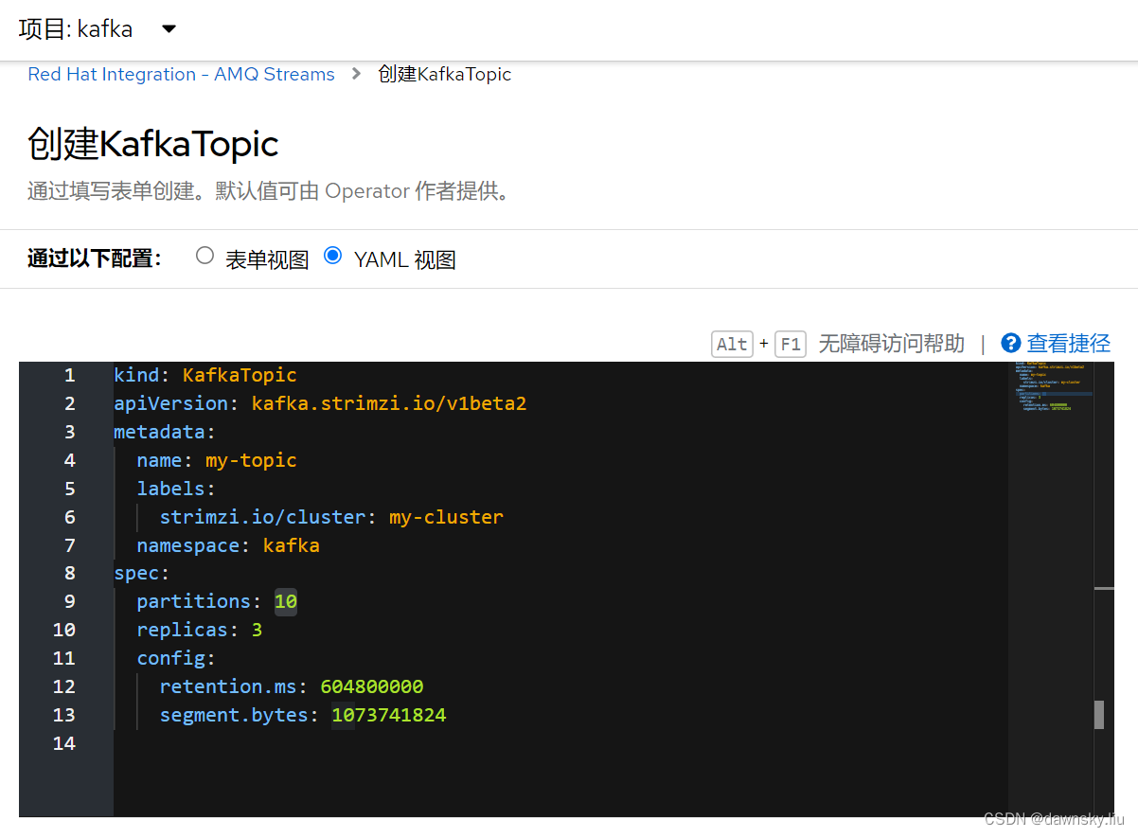Select the 表单视图 radio button
1138x837 pixels.
point(204,256)
